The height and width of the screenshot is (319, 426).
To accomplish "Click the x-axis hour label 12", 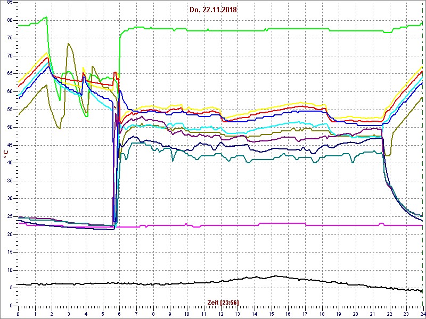I will 221,313.
